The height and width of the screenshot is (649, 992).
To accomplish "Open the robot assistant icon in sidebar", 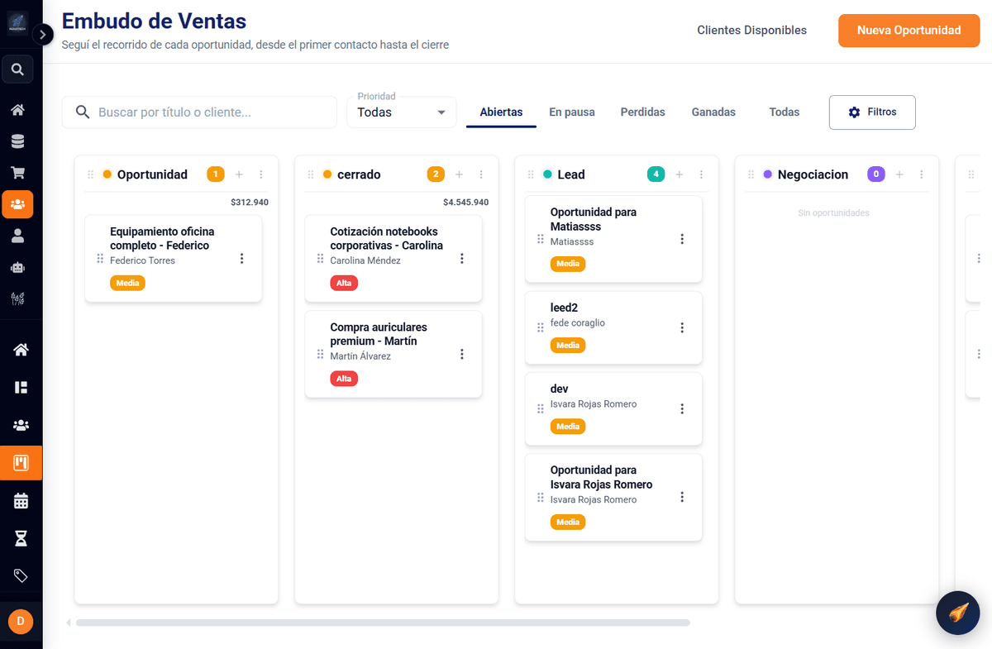I will (x=17, y=267).
